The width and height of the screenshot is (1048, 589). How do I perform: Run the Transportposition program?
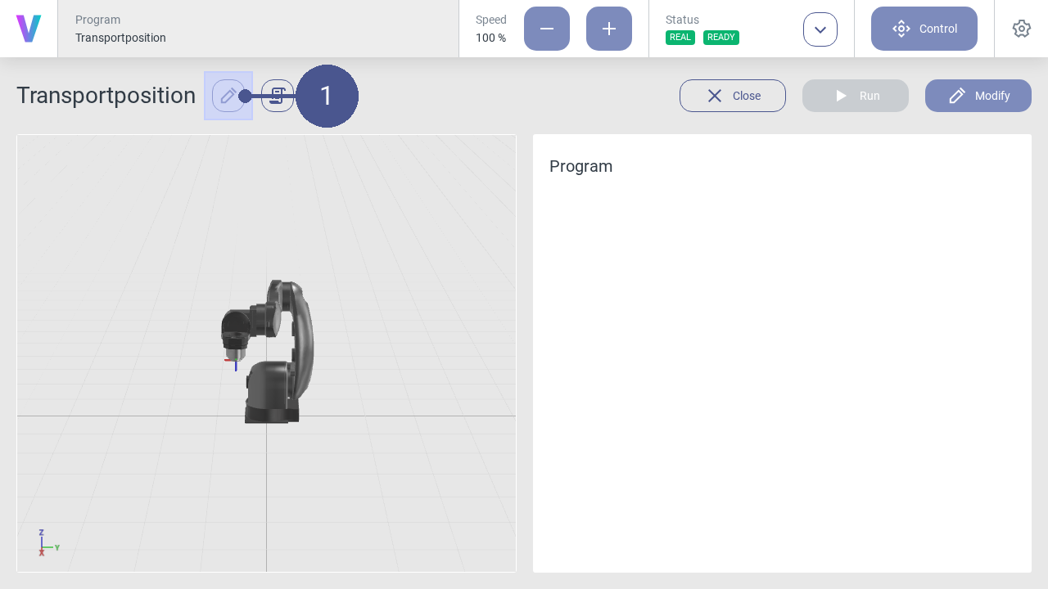coord(856,96)
